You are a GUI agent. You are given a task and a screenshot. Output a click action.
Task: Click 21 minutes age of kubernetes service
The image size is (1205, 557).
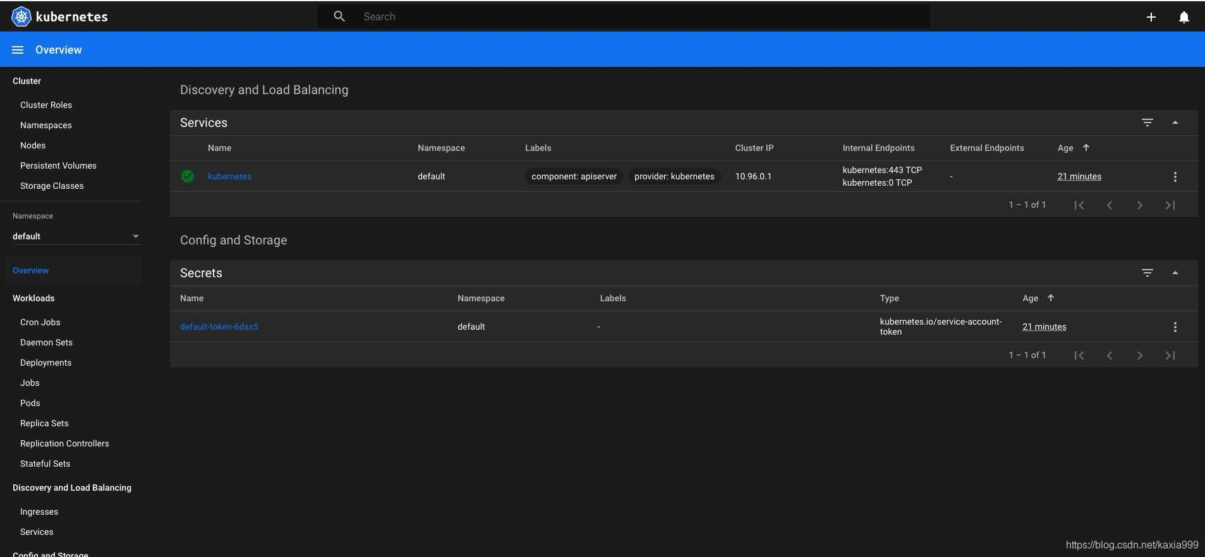[x=1079, y=176]
